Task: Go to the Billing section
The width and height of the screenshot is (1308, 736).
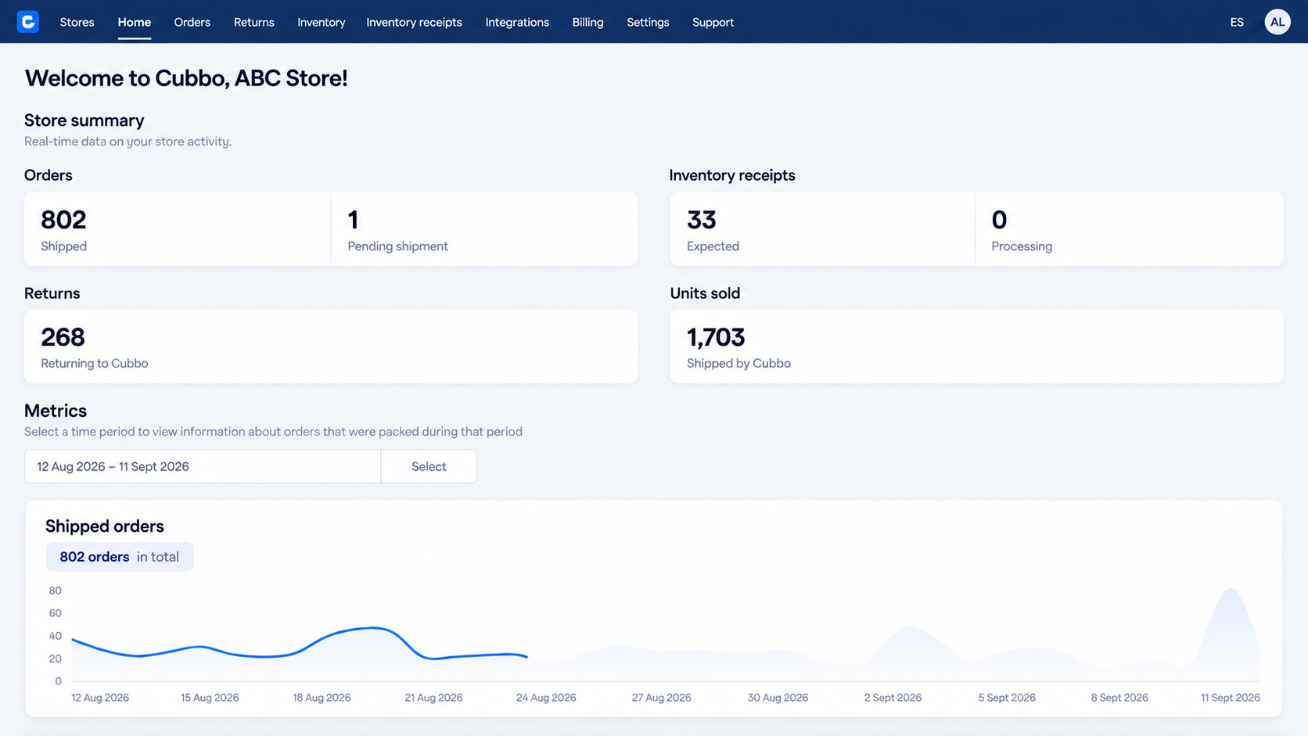Action: [x=588, y=22]
